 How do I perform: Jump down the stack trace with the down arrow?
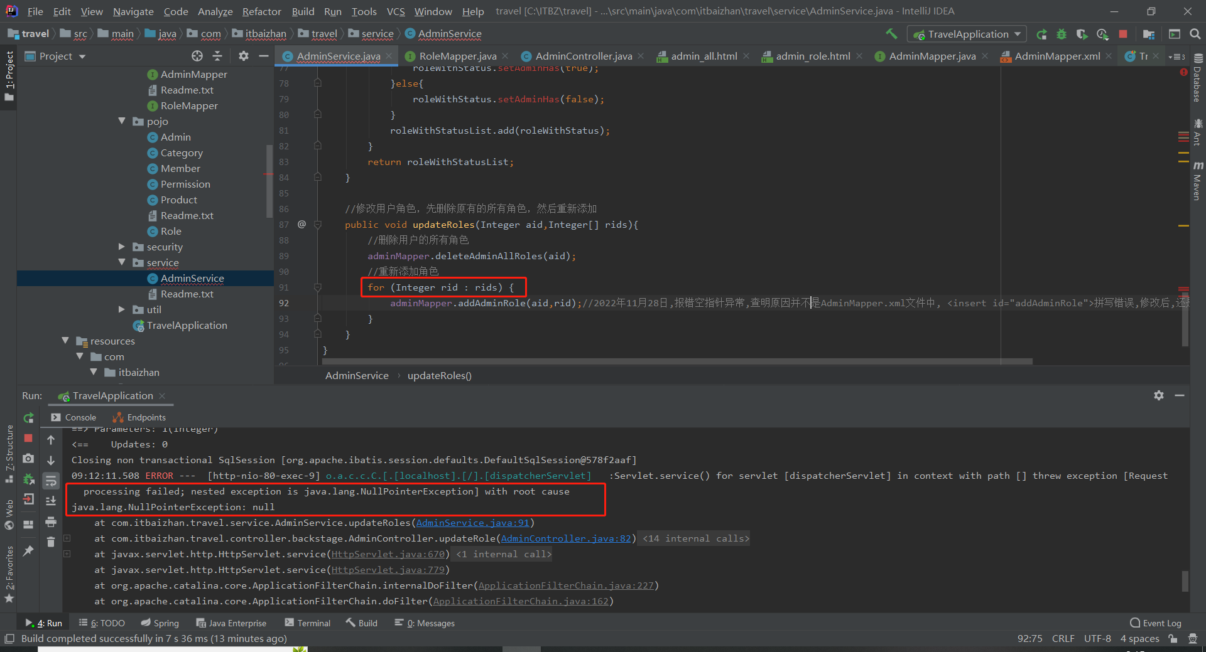(51, 460)
